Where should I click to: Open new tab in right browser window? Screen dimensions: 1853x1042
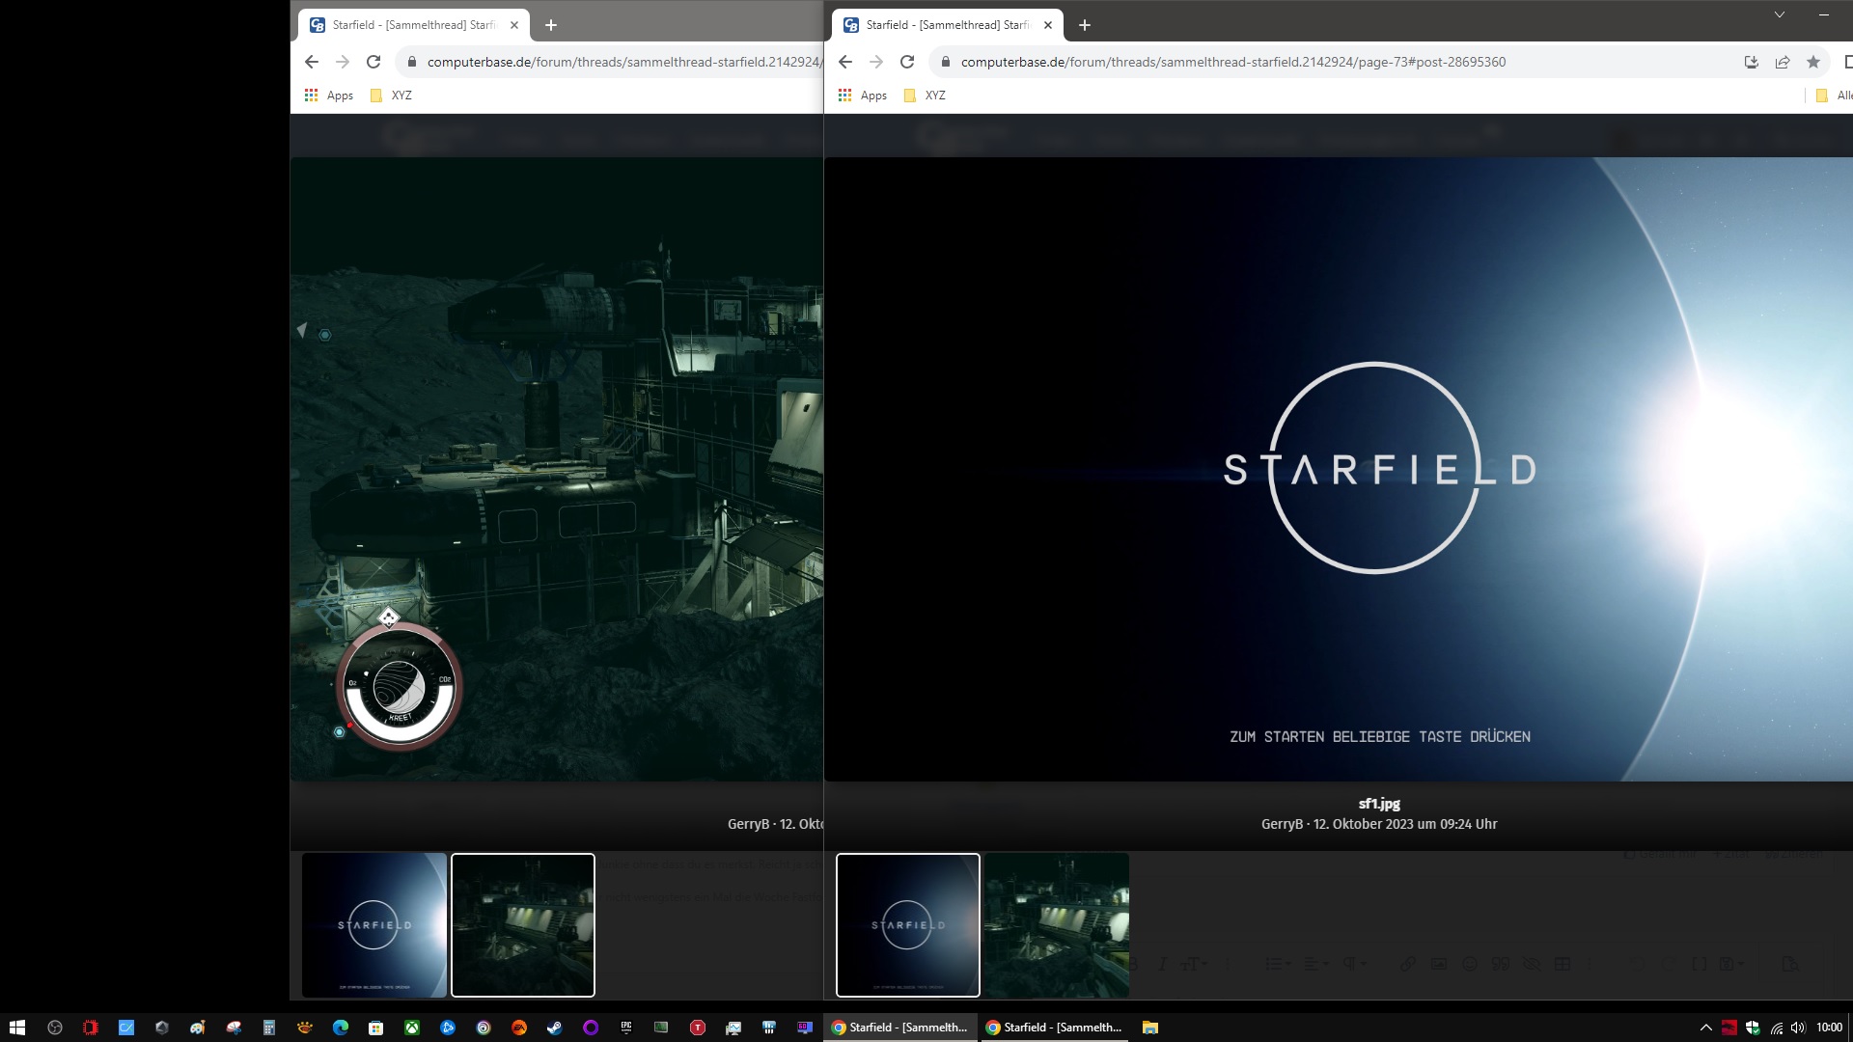click(1085, 25)
